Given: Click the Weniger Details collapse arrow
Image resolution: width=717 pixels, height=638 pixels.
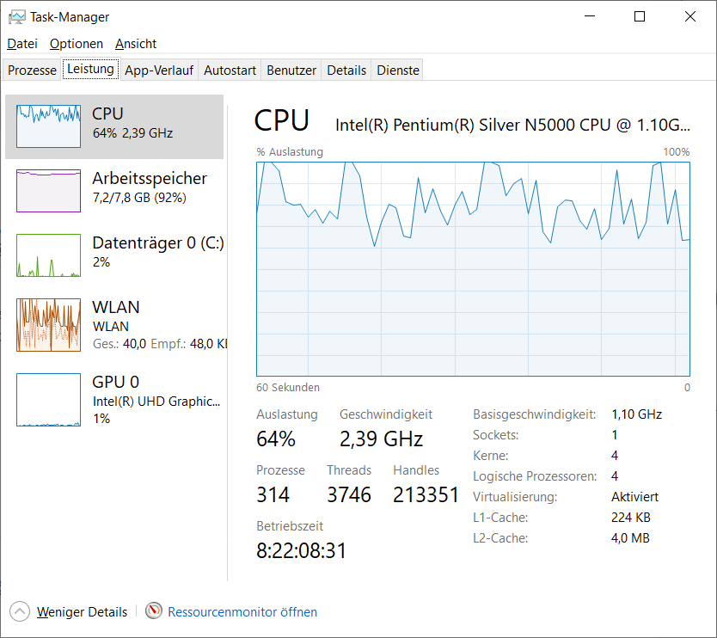Looking at the screenshot, I should [20, 611].
